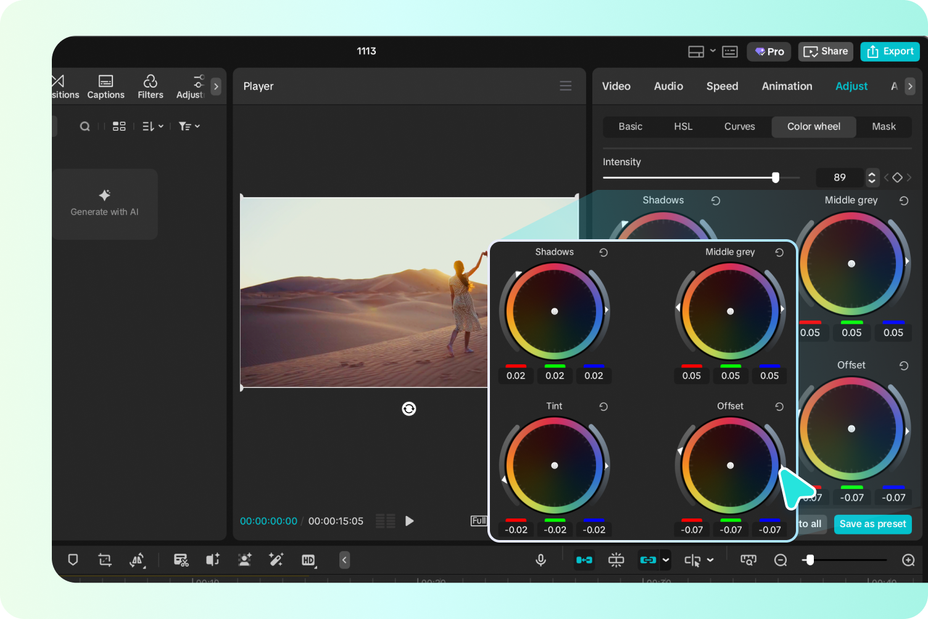
Task: Apply the Mirror flip tool
Action: [x=137, y=560]
